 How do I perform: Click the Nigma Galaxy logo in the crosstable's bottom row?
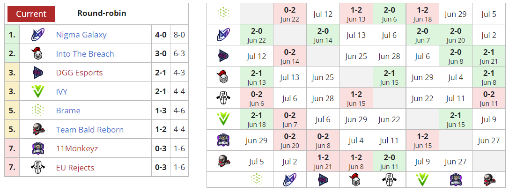(289, 179)
